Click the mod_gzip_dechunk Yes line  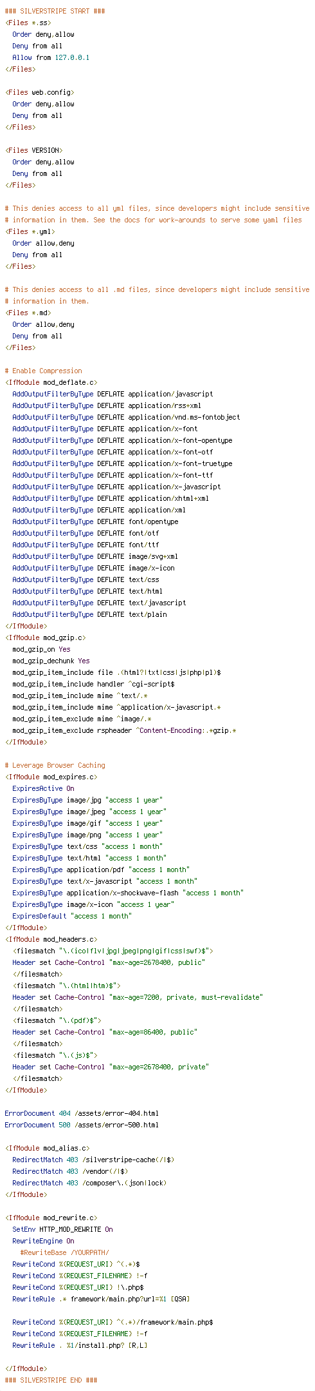click(51, 661)
